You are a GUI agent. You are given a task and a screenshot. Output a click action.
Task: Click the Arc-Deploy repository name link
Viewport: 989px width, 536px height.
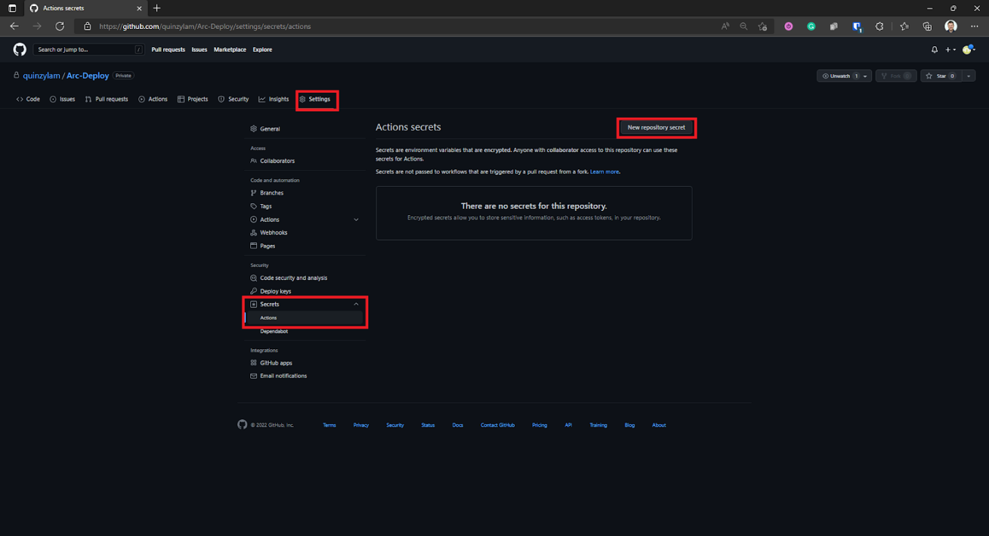pyautogui.click(x=88, y=75)
